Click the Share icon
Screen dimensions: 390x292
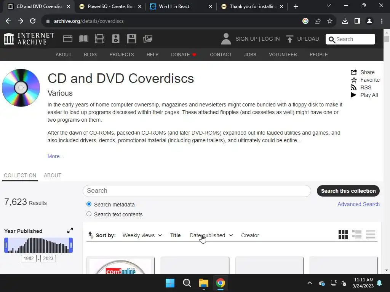pos(354,72)
